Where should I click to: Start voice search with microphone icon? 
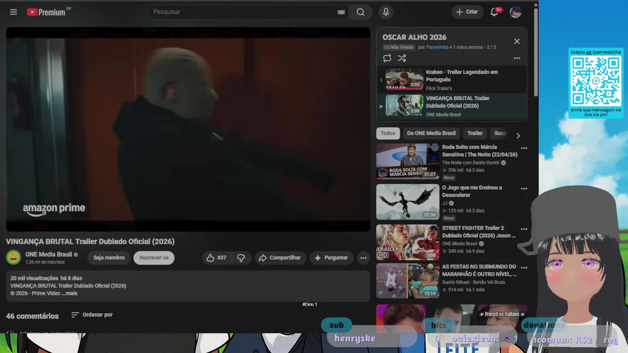(x=386, y=12)
